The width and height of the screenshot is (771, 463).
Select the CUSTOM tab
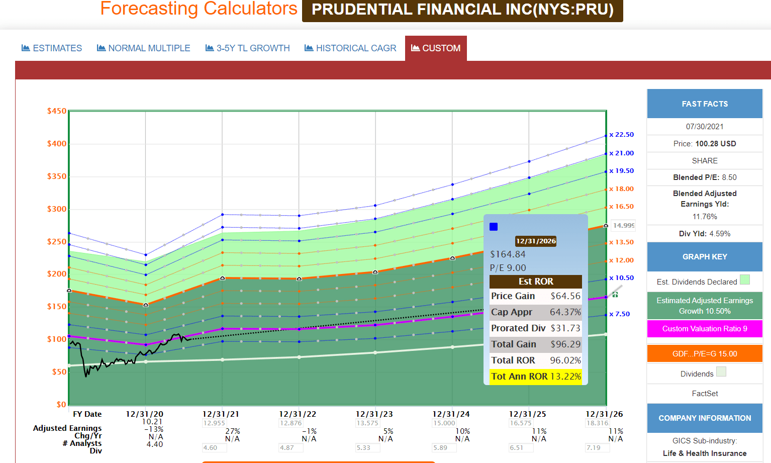click(x=436, y=48)
